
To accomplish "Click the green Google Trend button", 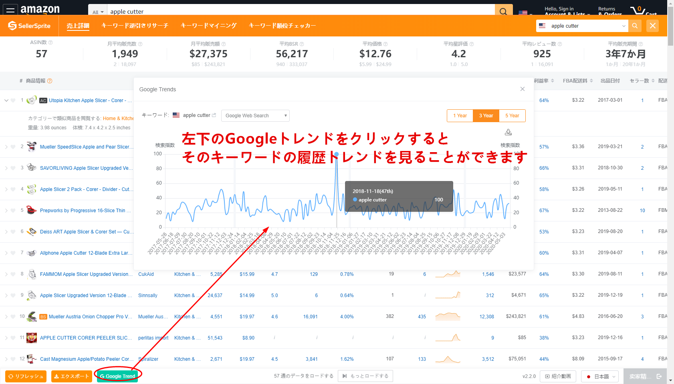I will point(117,376).
